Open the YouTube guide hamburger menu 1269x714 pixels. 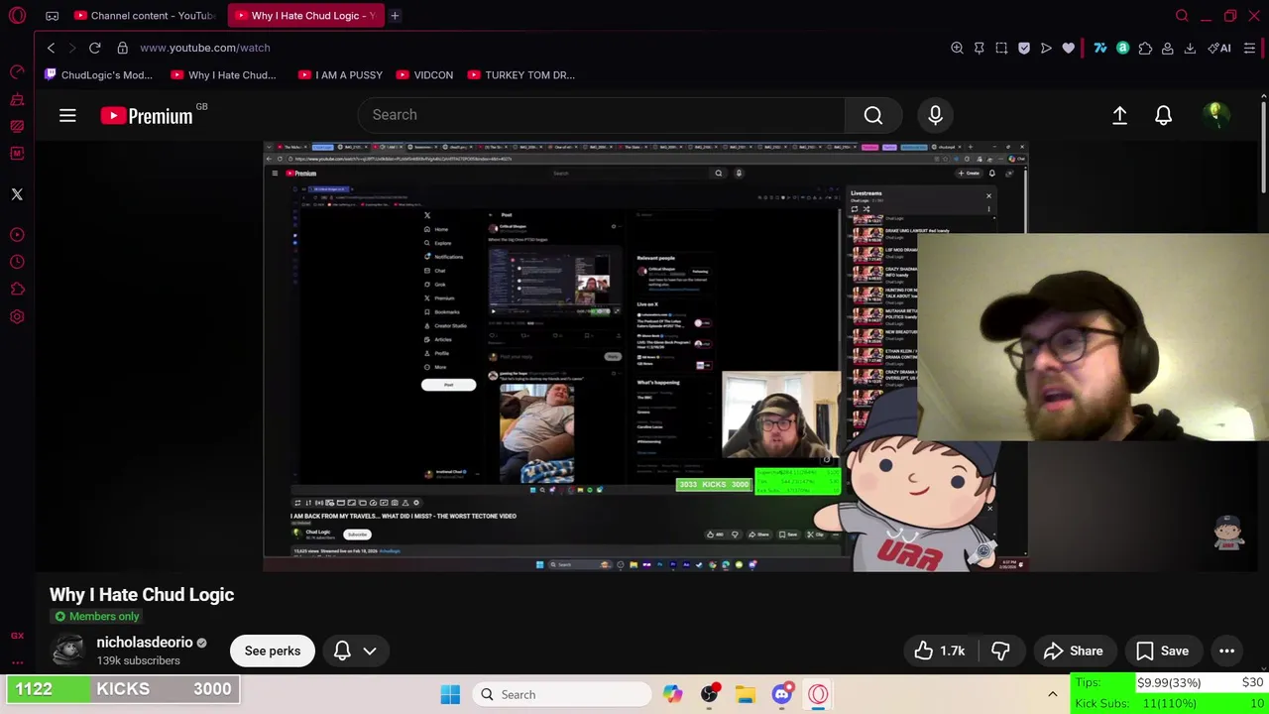tap(67, 116)
